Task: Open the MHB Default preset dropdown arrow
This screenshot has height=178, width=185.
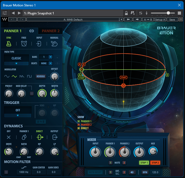Action: click(x=121, y=19)
